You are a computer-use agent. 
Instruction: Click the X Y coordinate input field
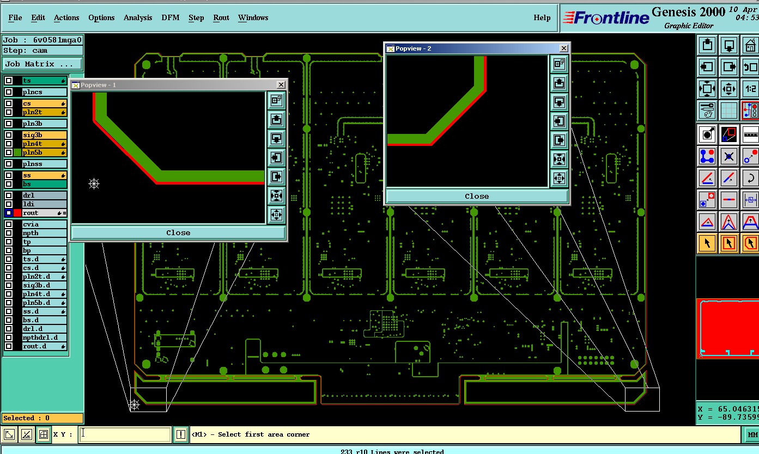click(x=125, y=434)
